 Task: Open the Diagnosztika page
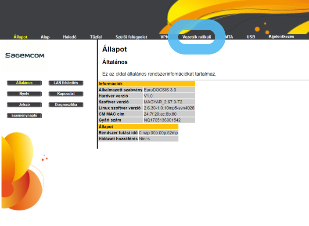(65, 105)
